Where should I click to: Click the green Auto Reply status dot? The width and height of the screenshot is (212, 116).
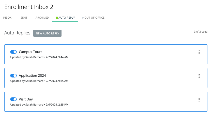tap(57, 18)
